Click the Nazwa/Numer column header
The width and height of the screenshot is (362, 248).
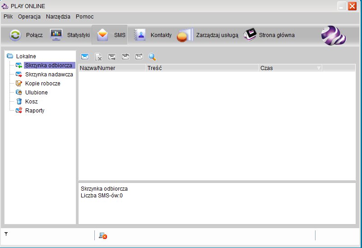[x=112, y=68]
